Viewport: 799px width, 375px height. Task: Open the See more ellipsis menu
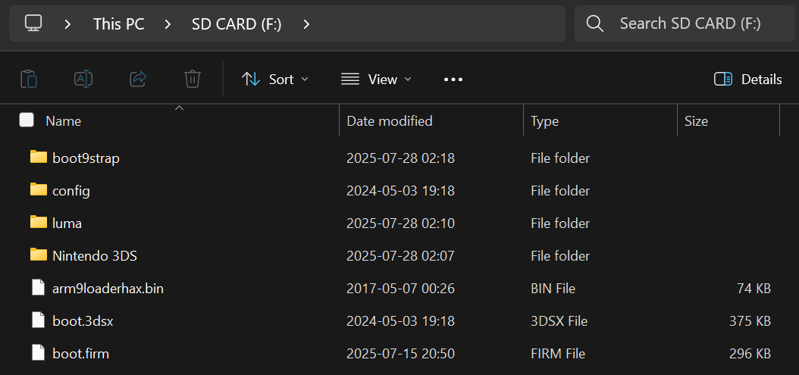pos(453,79)
